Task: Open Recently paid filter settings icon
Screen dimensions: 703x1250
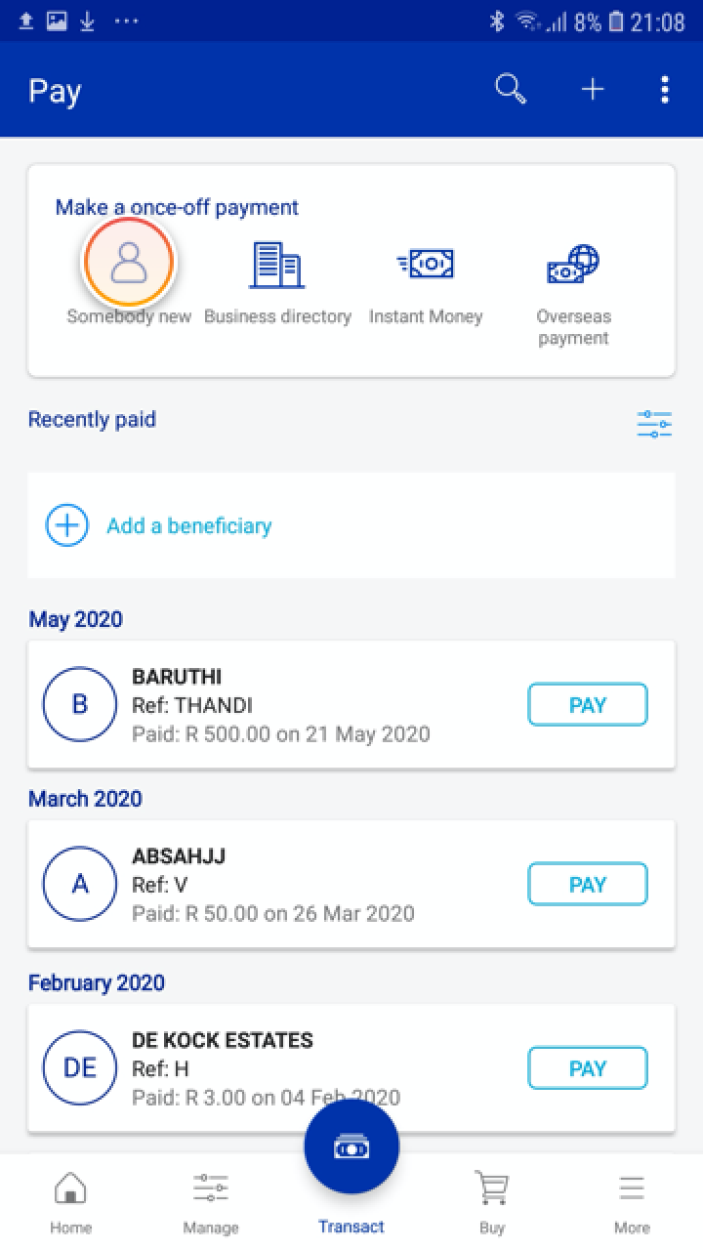Action: point(654,424)
